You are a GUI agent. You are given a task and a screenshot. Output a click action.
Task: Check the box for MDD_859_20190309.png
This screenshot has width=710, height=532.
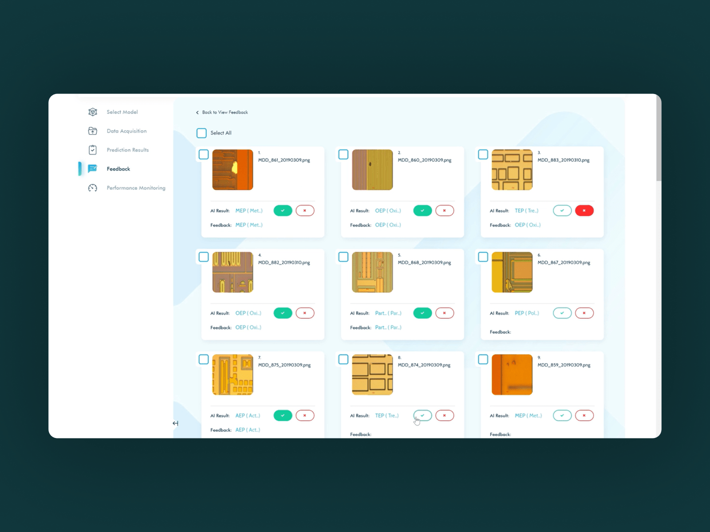[483, 359]
